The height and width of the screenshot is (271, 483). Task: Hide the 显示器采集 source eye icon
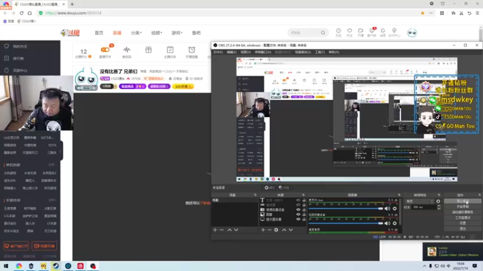[x=298, y=219]
